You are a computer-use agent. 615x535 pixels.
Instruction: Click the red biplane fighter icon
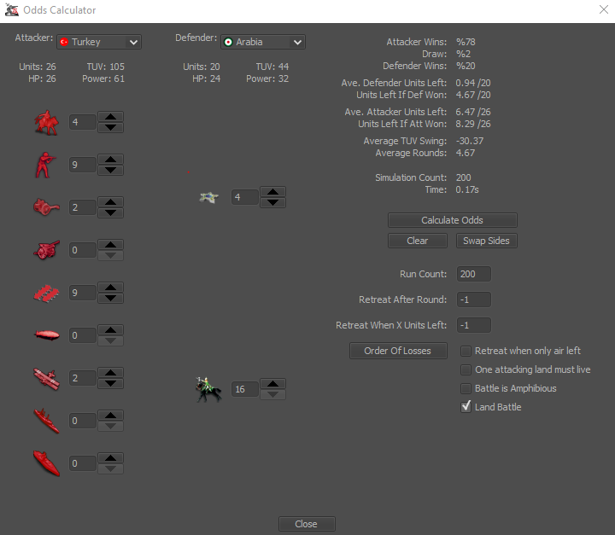coord(45,378)
